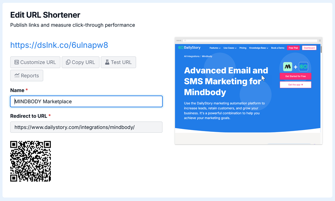This screenshot has height=201, width=335.
Task: Click the teal DailyStory infinity icon tile
Action: (x=303, y=67)
